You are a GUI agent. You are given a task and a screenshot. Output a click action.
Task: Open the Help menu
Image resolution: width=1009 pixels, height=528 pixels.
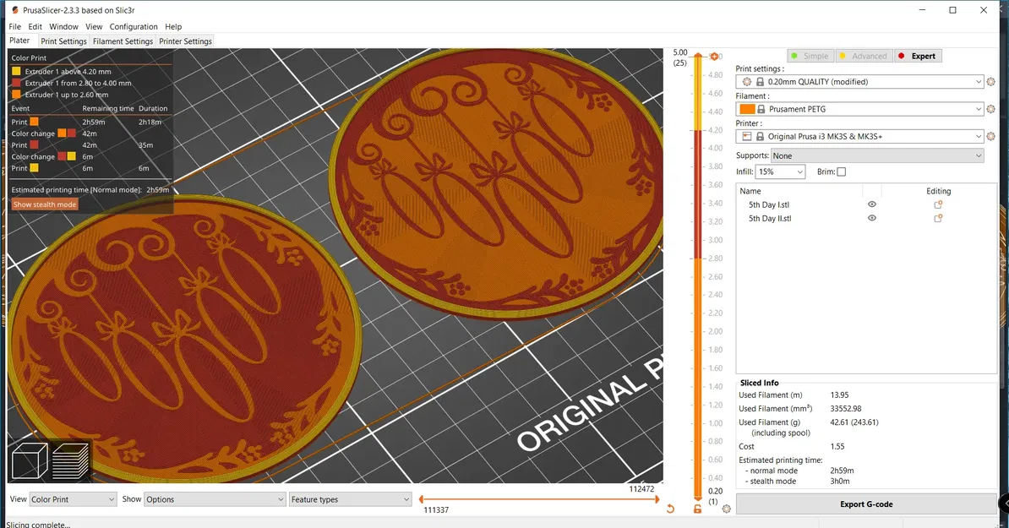click(173, 26)
